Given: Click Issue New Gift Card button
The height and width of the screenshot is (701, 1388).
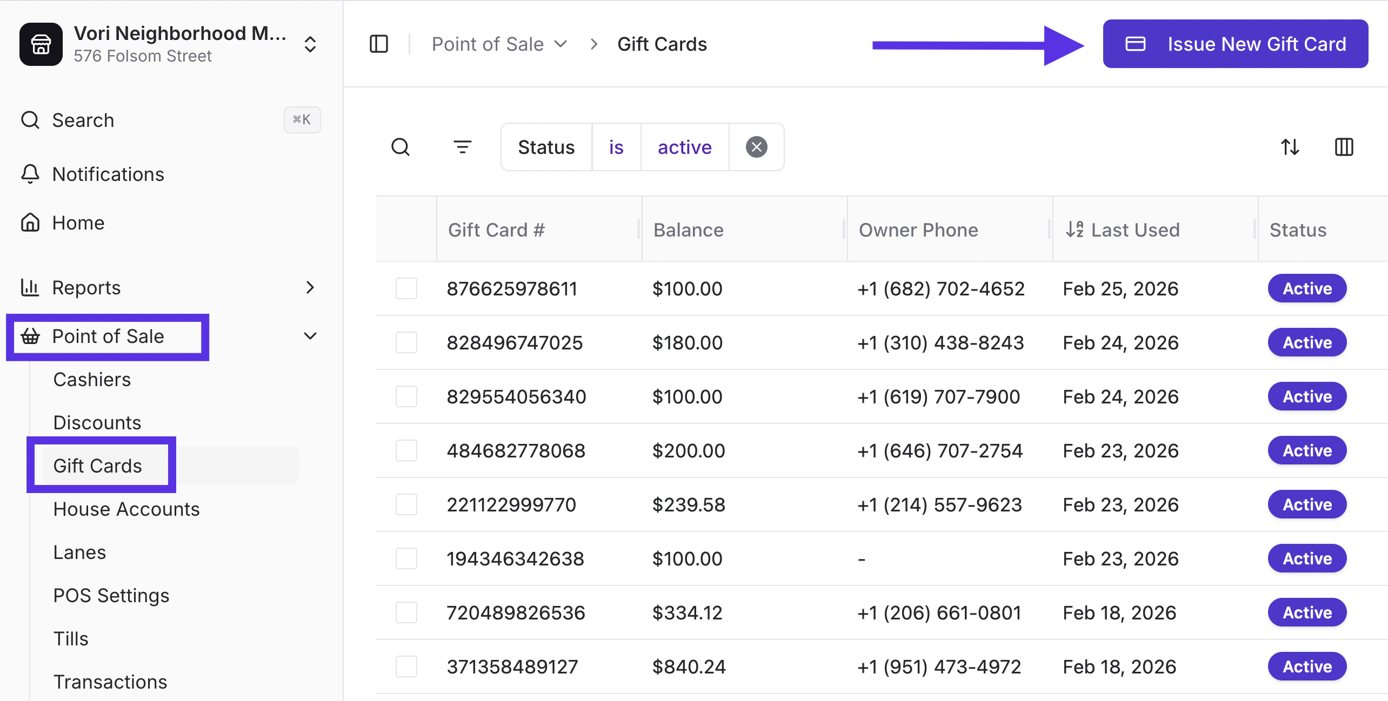Looking at the screenshot, I should [1235, 44].
